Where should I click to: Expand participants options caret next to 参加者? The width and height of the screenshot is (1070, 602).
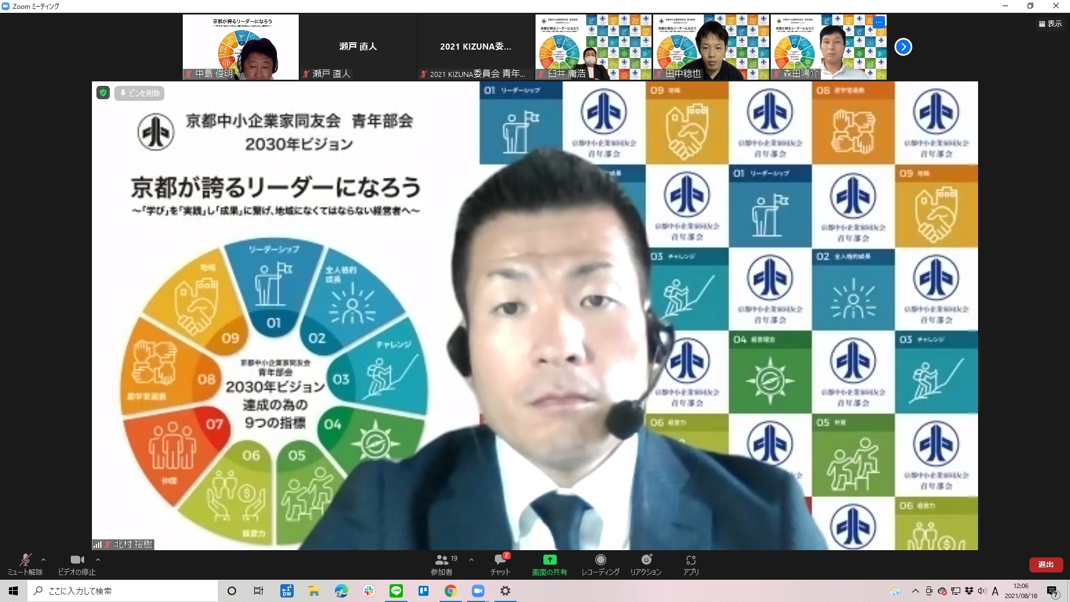click(x=471, y=560)
